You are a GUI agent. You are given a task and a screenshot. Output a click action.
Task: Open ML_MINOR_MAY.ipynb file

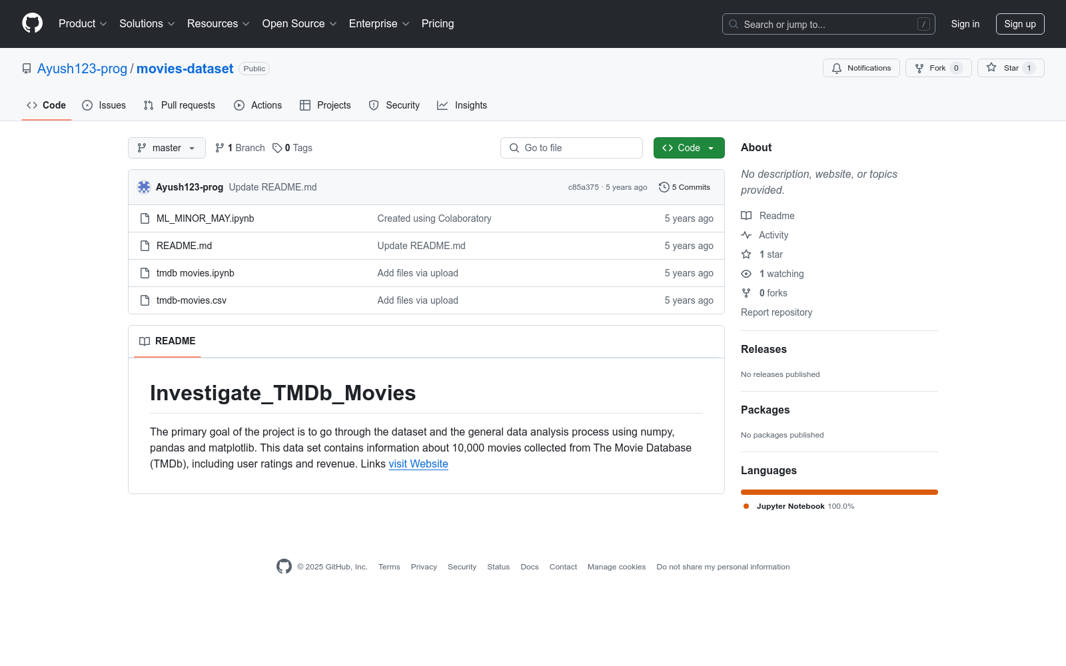(205, 218)
